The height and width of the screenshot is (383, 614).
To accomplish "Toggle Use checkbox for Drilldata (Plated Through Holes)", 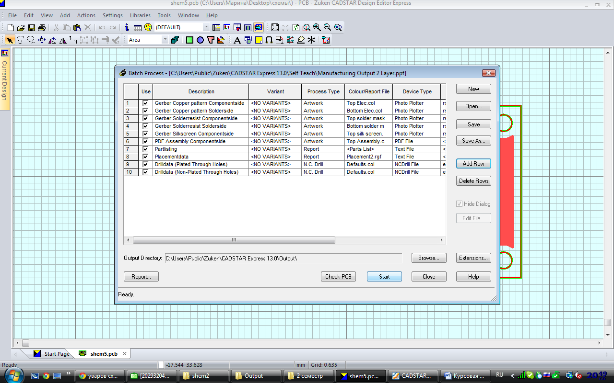I will (145, 164).
